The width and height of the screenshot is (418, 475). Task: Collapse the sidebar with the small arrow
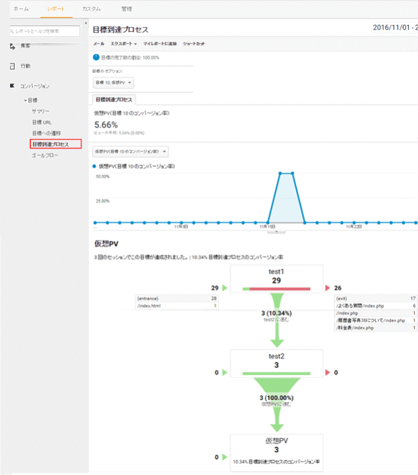[86, 23]
